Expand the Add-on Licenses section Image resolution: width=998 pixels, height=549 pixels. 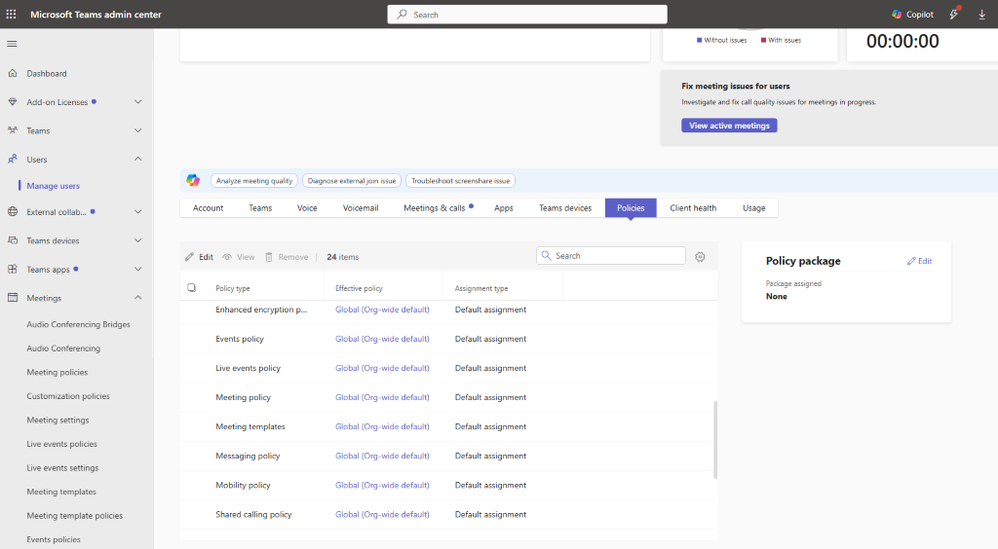(x=138, y=101)
